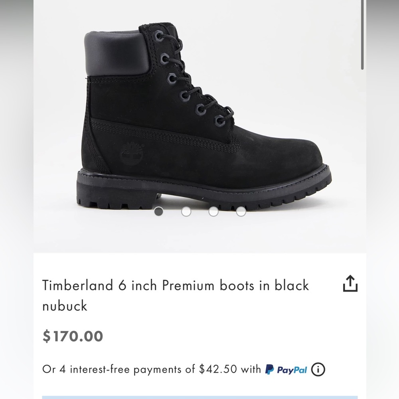Image resolution: width=399 pixels, height=399 pixels.
Task: Expand the blue banner peeking at the bottom
Action: pos(199,397)
